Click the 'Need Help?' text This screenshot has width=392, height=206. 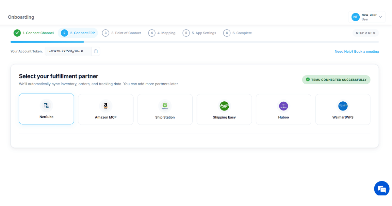[x=344, y=51]
